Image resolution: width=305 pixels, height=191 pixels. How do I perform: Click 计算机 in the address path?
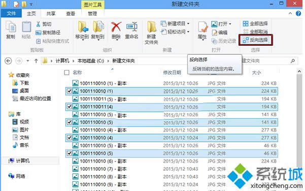coord(62,61)
